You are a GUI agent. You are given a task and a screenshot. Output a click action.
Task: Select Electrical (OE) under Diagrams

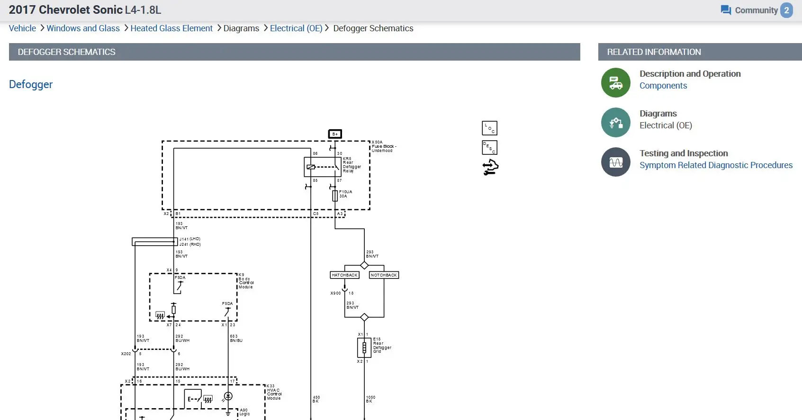[666, 125]
